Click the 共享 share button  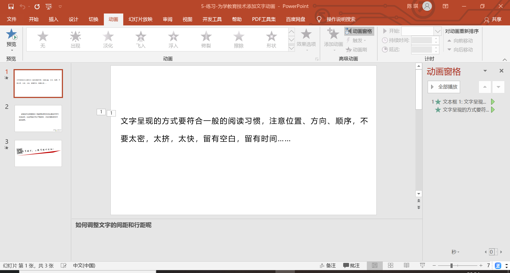point(493,19)
